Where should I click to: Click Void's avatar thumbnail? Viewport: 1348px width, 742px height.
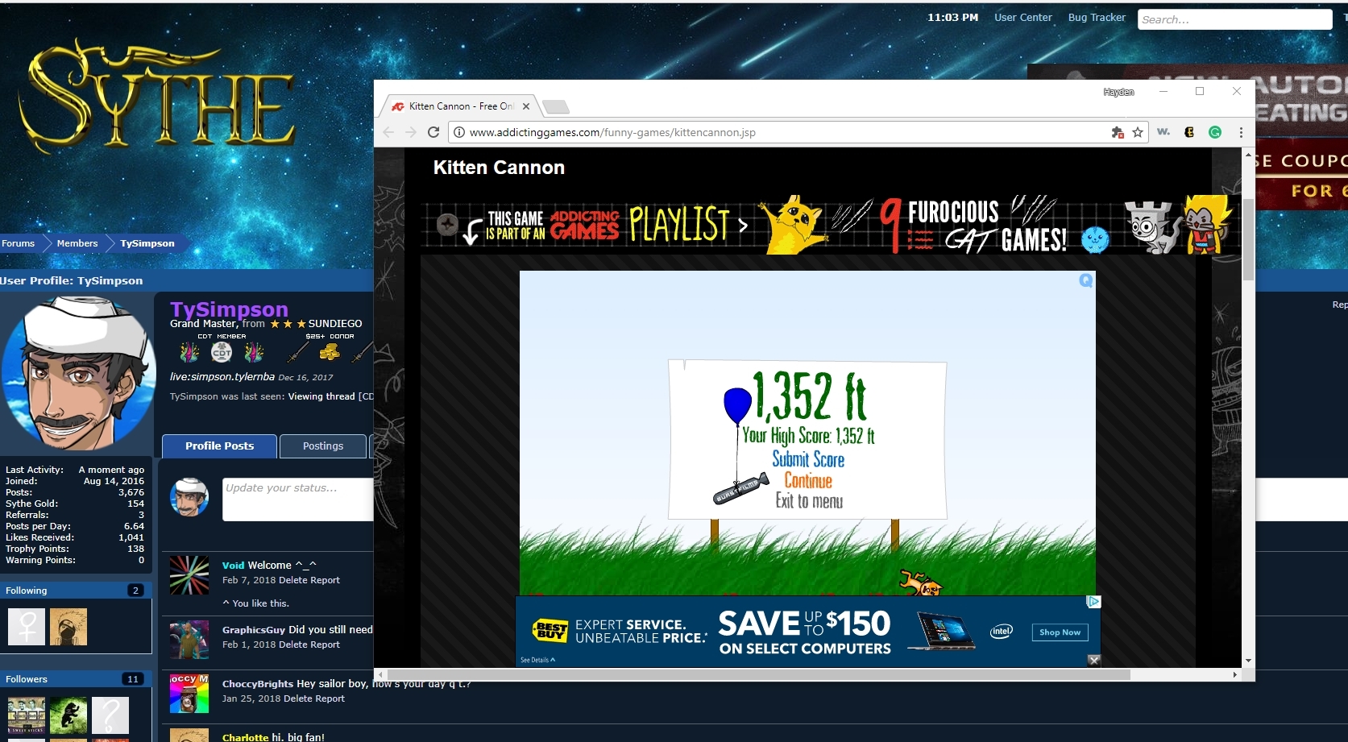(189, 575)
